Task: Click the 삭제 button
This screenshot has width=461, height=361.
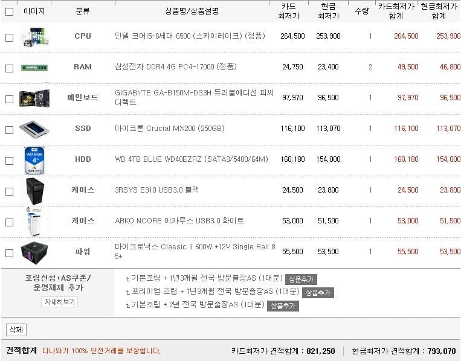Action: click(16, 330)
